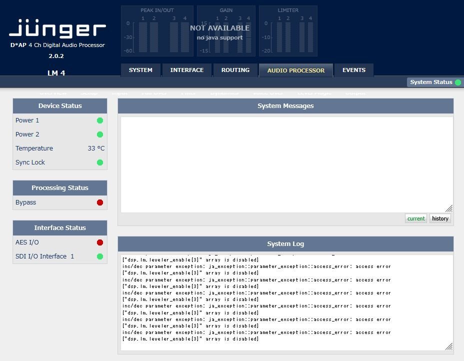Click the Jünger logo
The width and height of the screenshot is (464, 361).
pyautogui.click(x=57, y=29)
